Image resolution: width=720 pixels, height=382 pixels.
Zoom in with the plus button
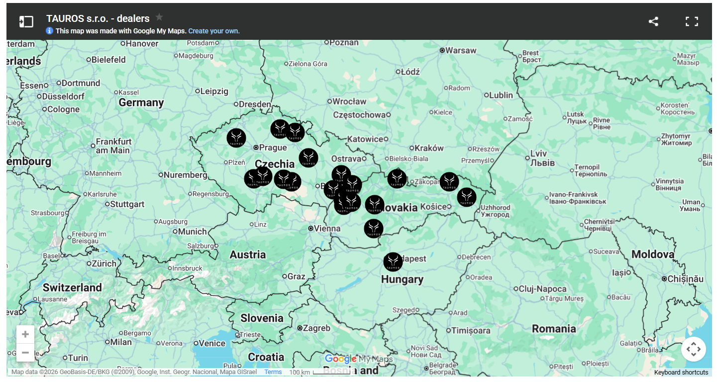pos(25,334)
